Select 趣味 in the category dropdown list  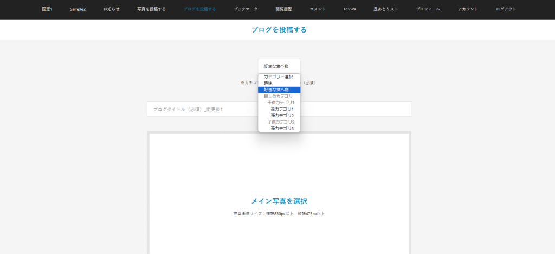268,83
